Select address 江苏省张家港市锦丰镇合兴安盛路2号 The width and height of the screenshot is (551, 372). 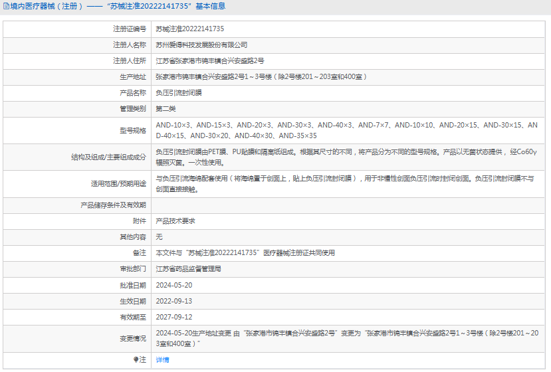pos(210,60)
